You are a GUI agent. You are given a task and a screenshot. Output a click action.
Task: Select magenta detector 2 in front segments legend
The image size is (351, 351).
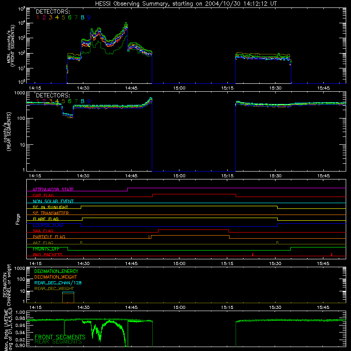44,18
